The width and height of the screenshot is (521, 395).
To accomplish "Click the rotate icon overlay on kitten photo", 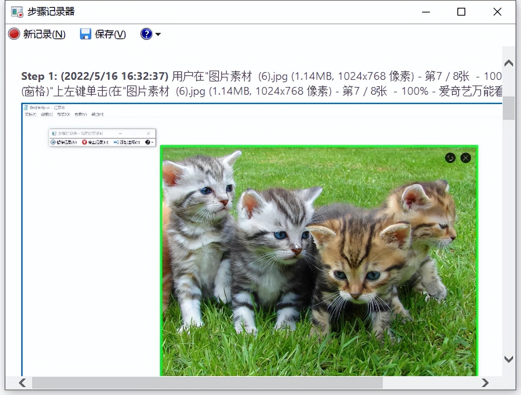I will click(x=450, y=158).
